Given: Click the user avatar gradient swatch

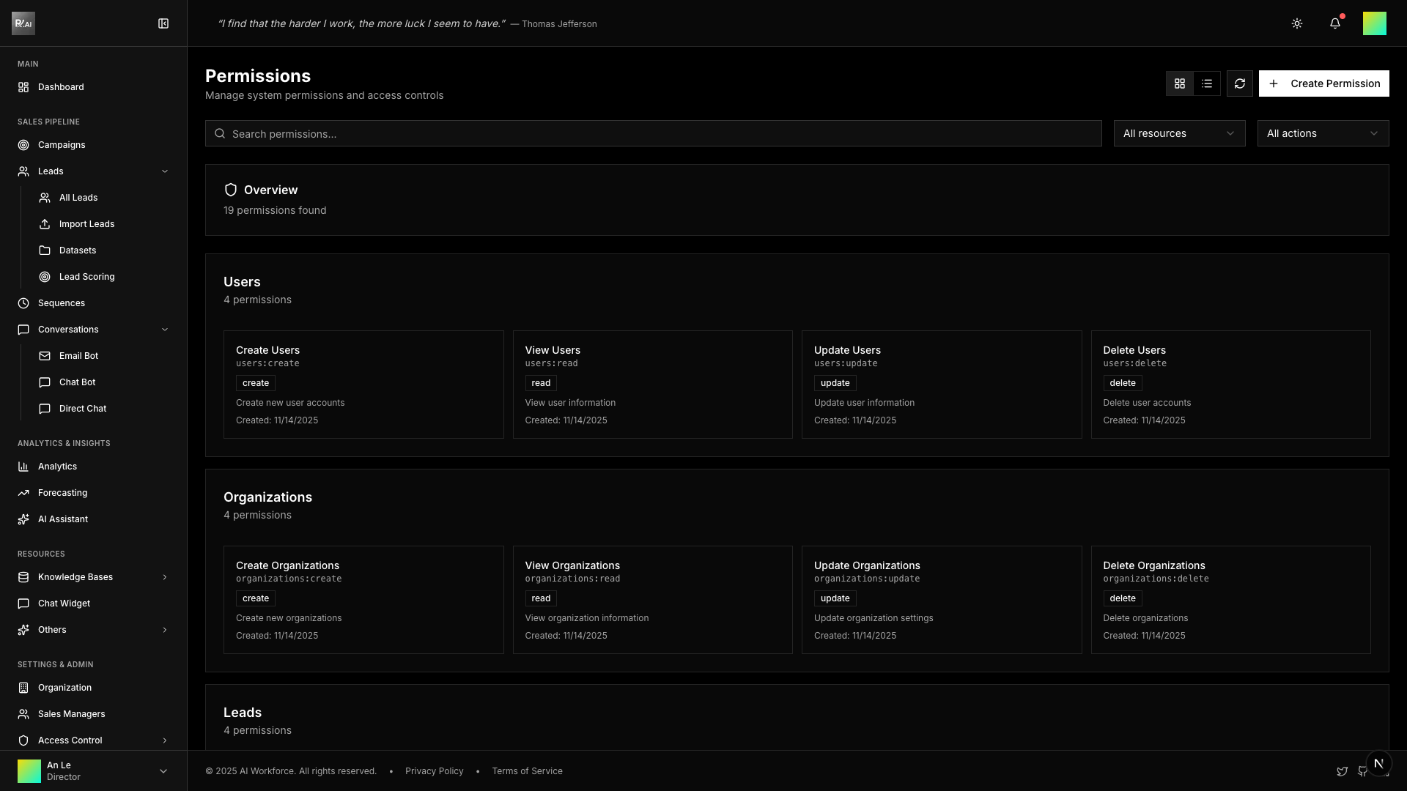Looking at the screenshot, I should tap(1375, 23).
